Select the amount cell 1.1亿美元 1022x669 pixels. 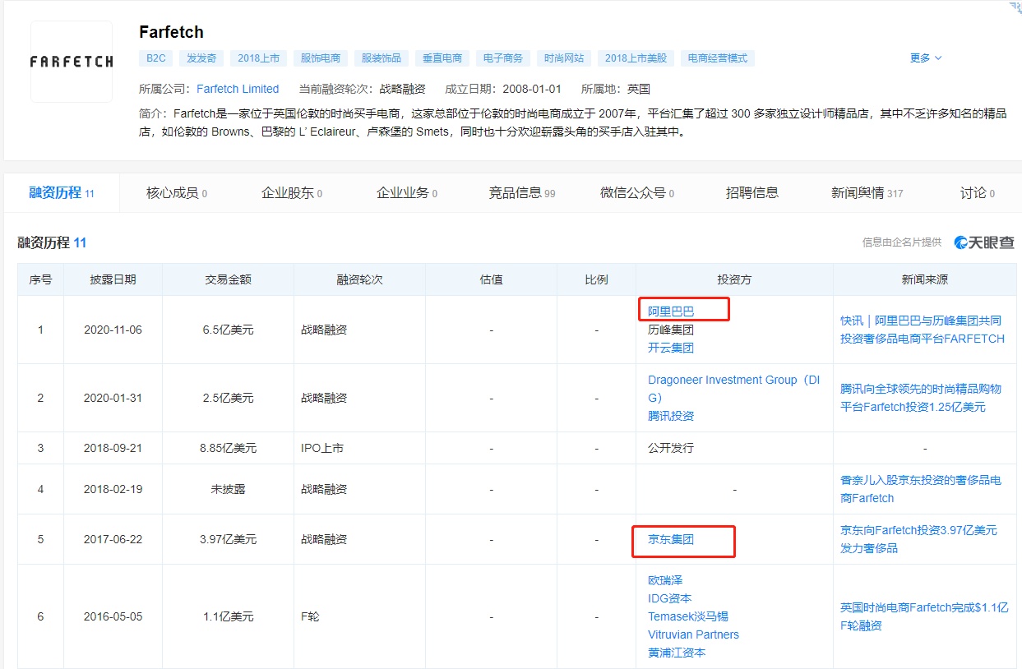[229, 616]
